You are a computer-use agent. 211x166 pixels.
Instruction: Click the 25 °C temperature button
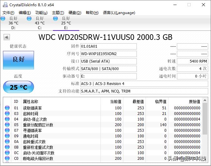coord(18,87)
